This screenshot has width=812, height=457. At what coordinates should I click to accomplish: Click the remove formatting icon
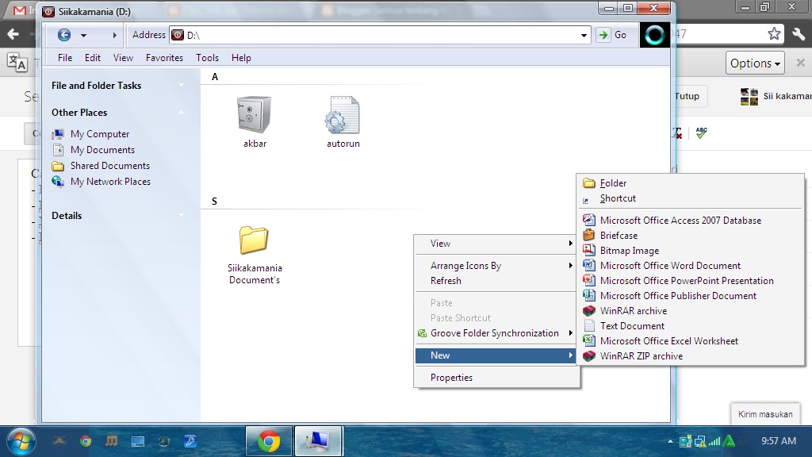pos(677,133)
